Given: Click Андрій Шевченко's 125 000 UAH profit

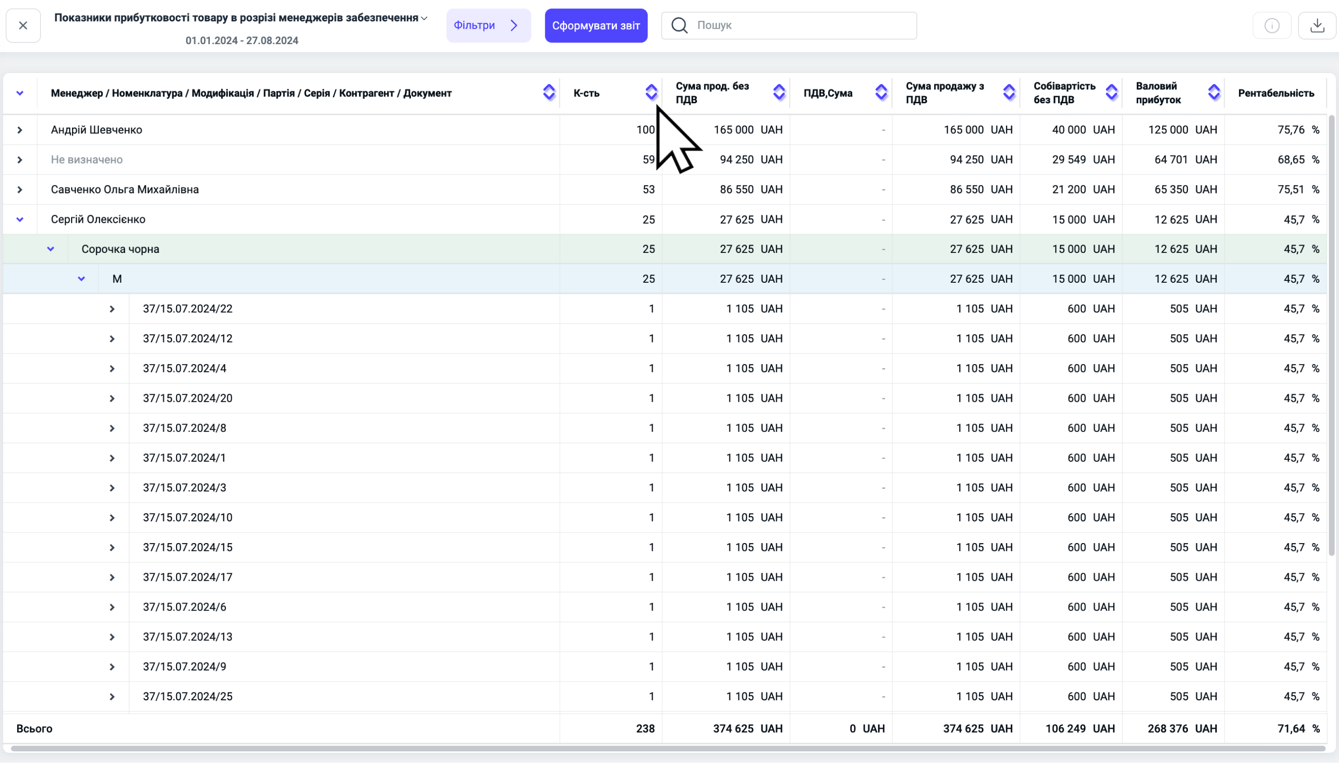Looking at the screenshot, I should point(1182,129).
